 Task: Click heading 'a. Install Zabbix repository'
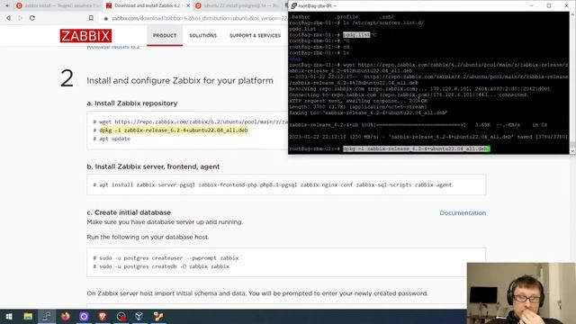[132, 103]
